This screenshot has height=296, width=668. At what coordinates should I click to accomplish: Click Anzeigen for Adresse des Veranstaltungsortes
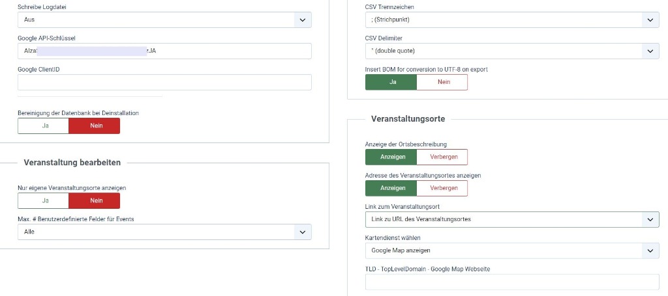pyautogui.click(x=391, y=188)
